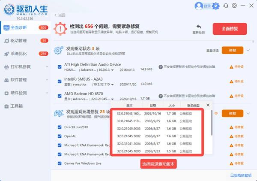Open version dropdown for Intel SMBUS 19.5.32.110

coord(112,84)
